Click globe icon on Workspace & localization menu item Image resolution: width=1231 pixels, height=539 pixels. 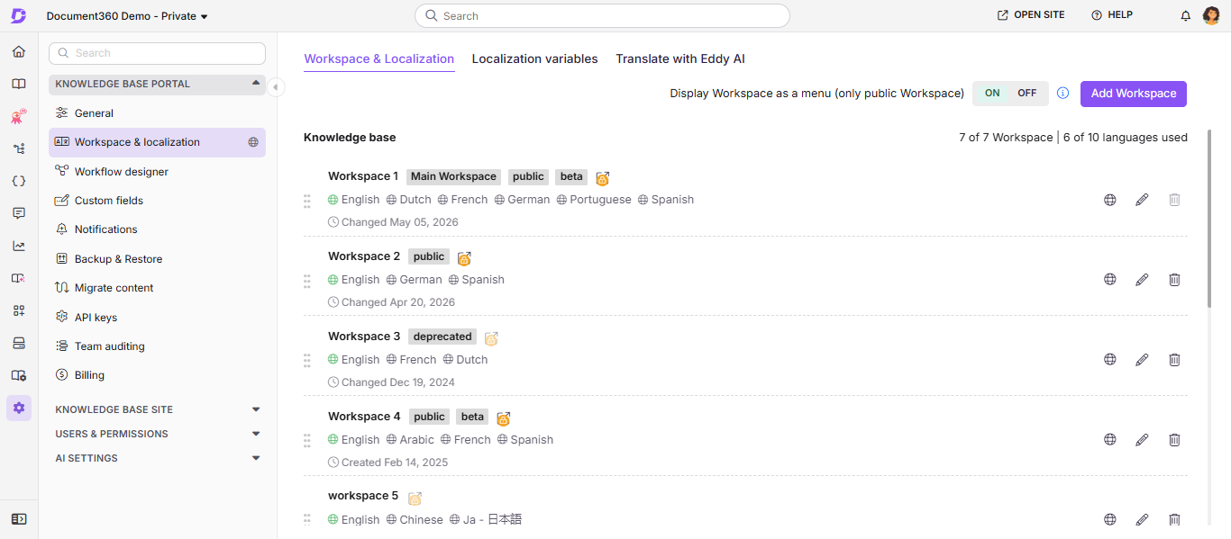[253, 142]
